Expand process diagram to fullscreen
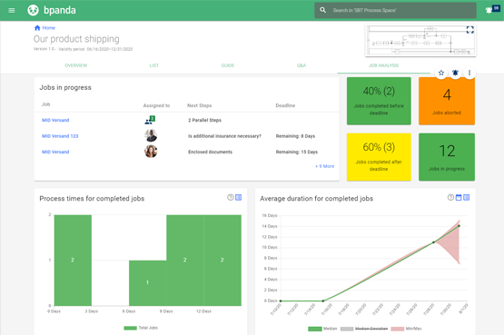This screenshot has height=335, width=504. [469, 30]
